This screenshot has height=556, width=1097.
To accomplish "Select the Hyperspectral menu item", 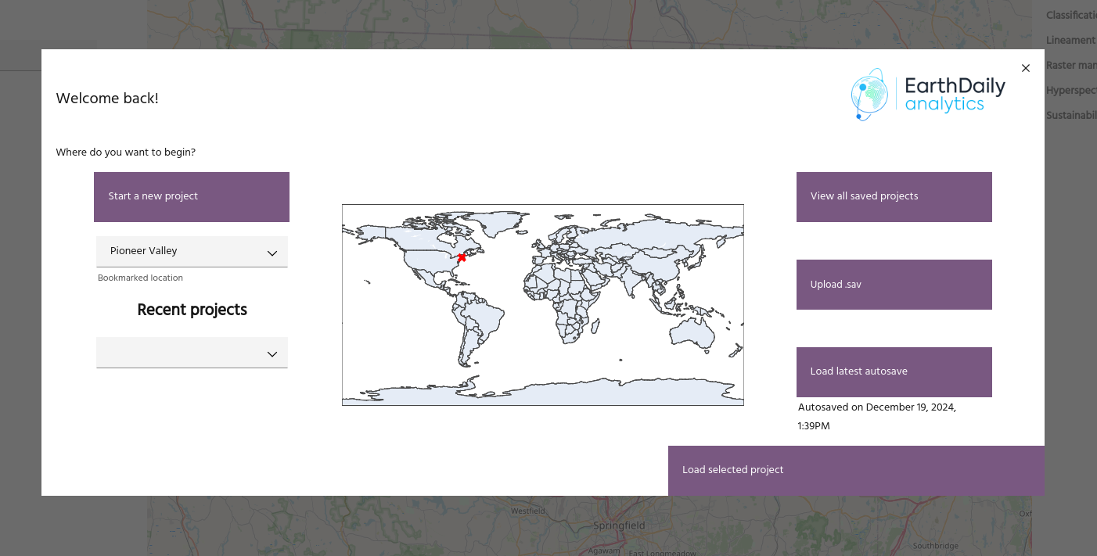I will pos(1070,90).
